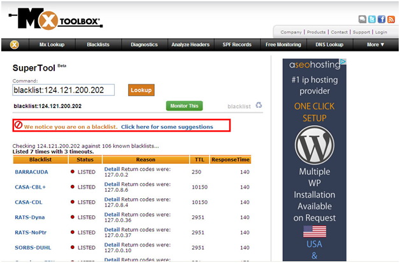Sort by the Blacklist column header
Screen dimensions: 400x263
pyautogui.click(x=40, y=159)
